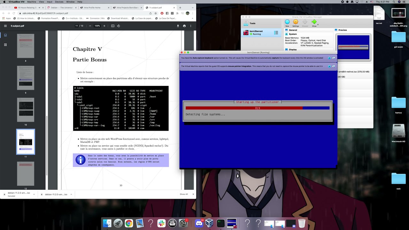Select page 12 thumbnail in PDF sidebar
Screen dimensions: 409x230
[26, 173]
